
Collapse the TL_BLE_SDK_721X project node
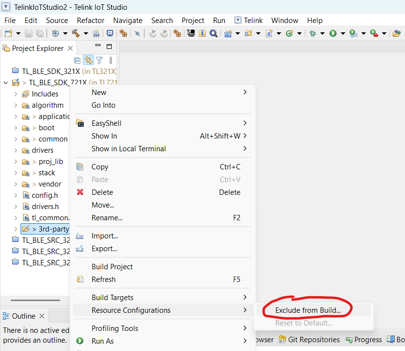click(6, 83)
